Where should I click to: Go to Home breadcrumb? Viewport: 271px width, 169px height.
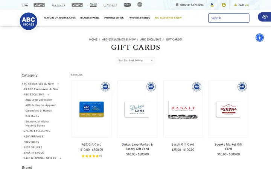[93, 39]
